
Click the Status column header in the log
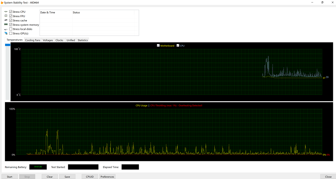click(76, 12)
